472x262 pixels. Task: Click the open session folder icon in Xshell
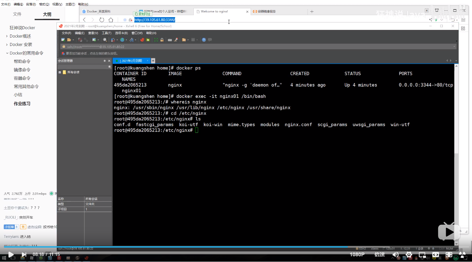[x=69, y=40]
